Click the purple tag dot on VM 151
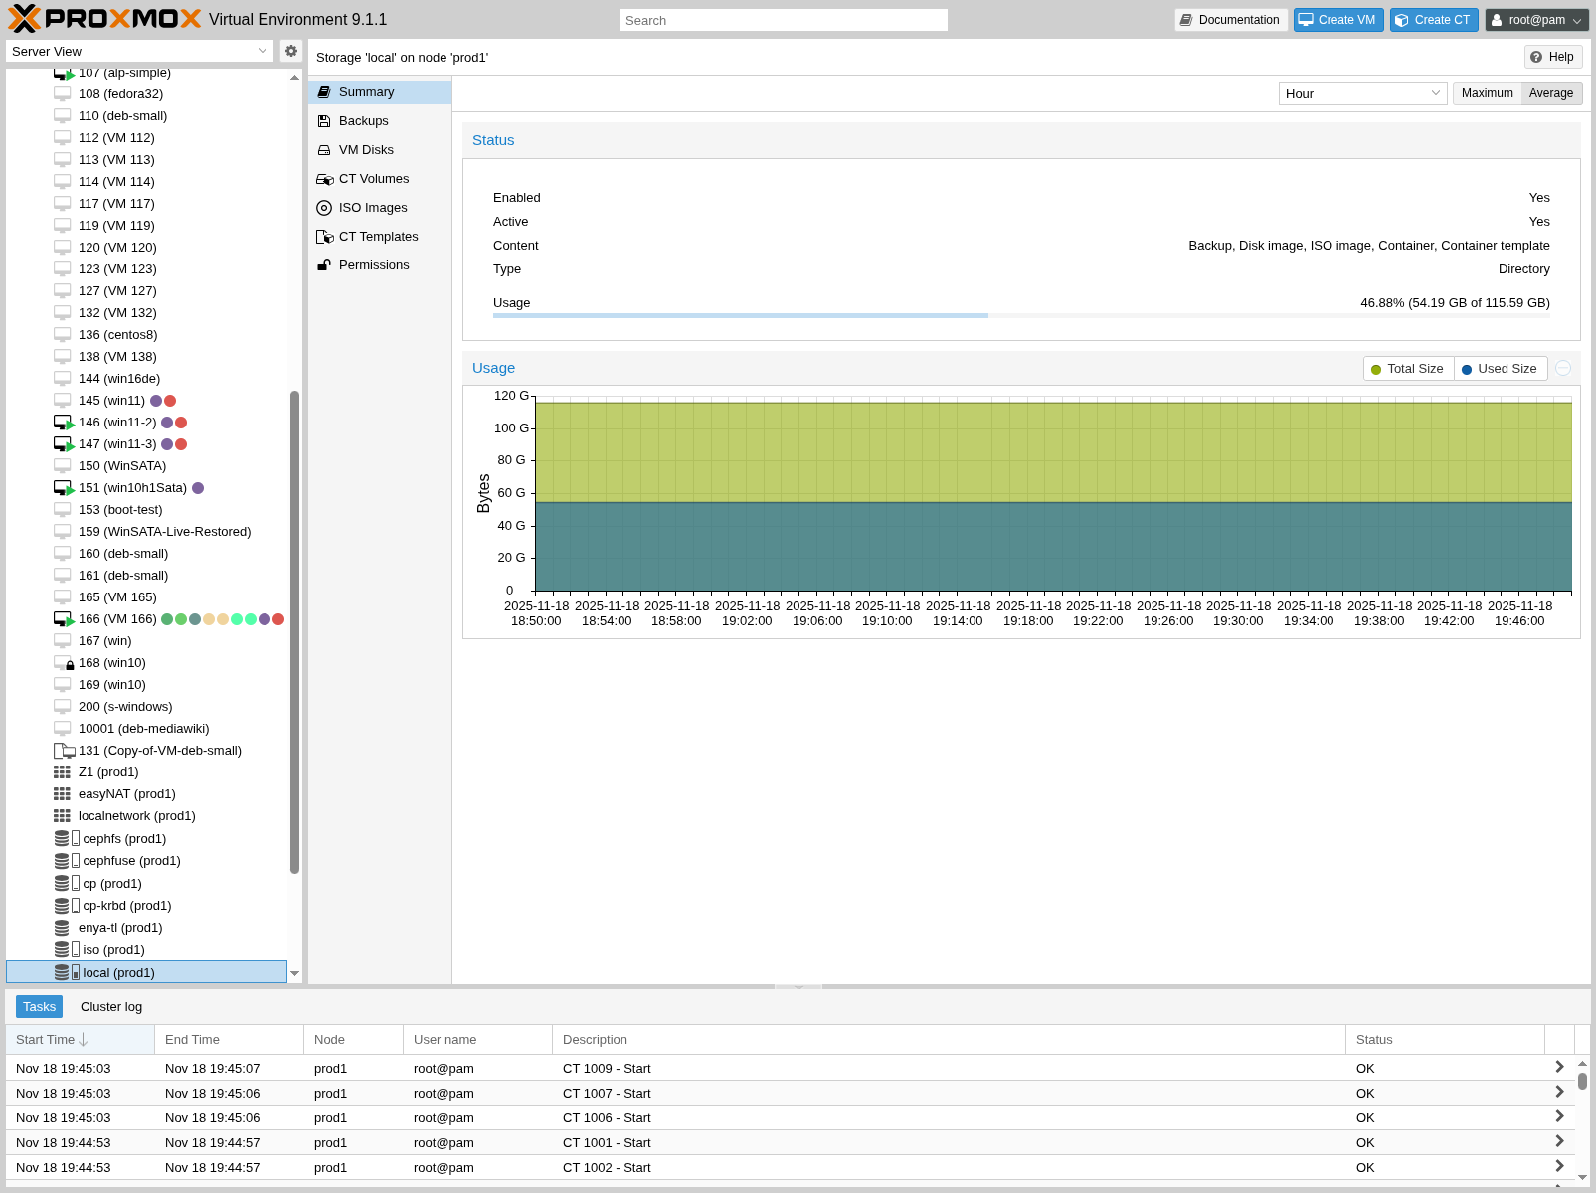1596x1193 pixels. coord(198,488)
